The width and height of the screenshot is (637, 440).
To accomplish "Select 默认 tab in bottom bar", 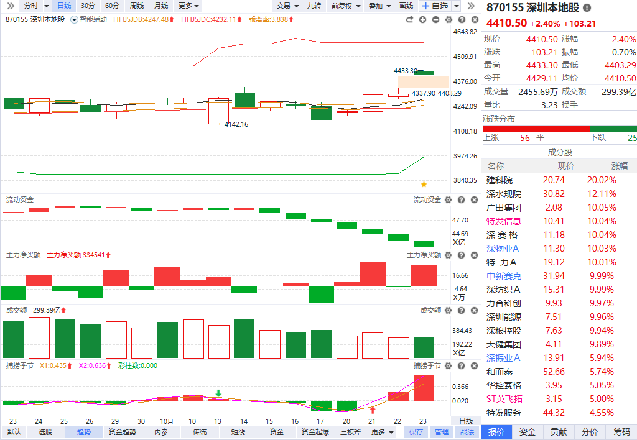I will (x=14, y=433).
